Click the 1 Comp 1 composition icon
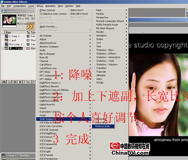The height and width of the screenshot is (160, 188). click(x=6, y=36)
